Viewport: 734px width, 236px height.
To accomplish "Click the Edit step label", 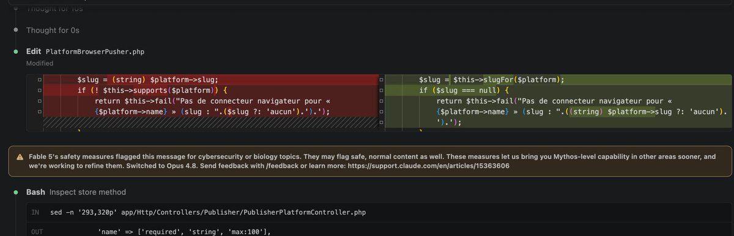I will click(34, 52).
